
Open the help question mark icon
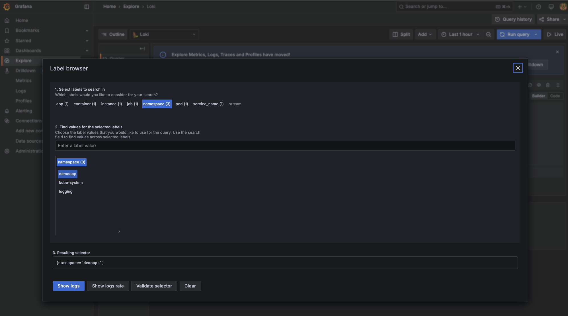coord(538,7)
